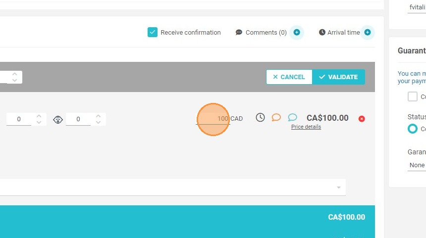Select the Status radio button
The width and height of the screenshot is (426, 238).
tap(413, 129)
